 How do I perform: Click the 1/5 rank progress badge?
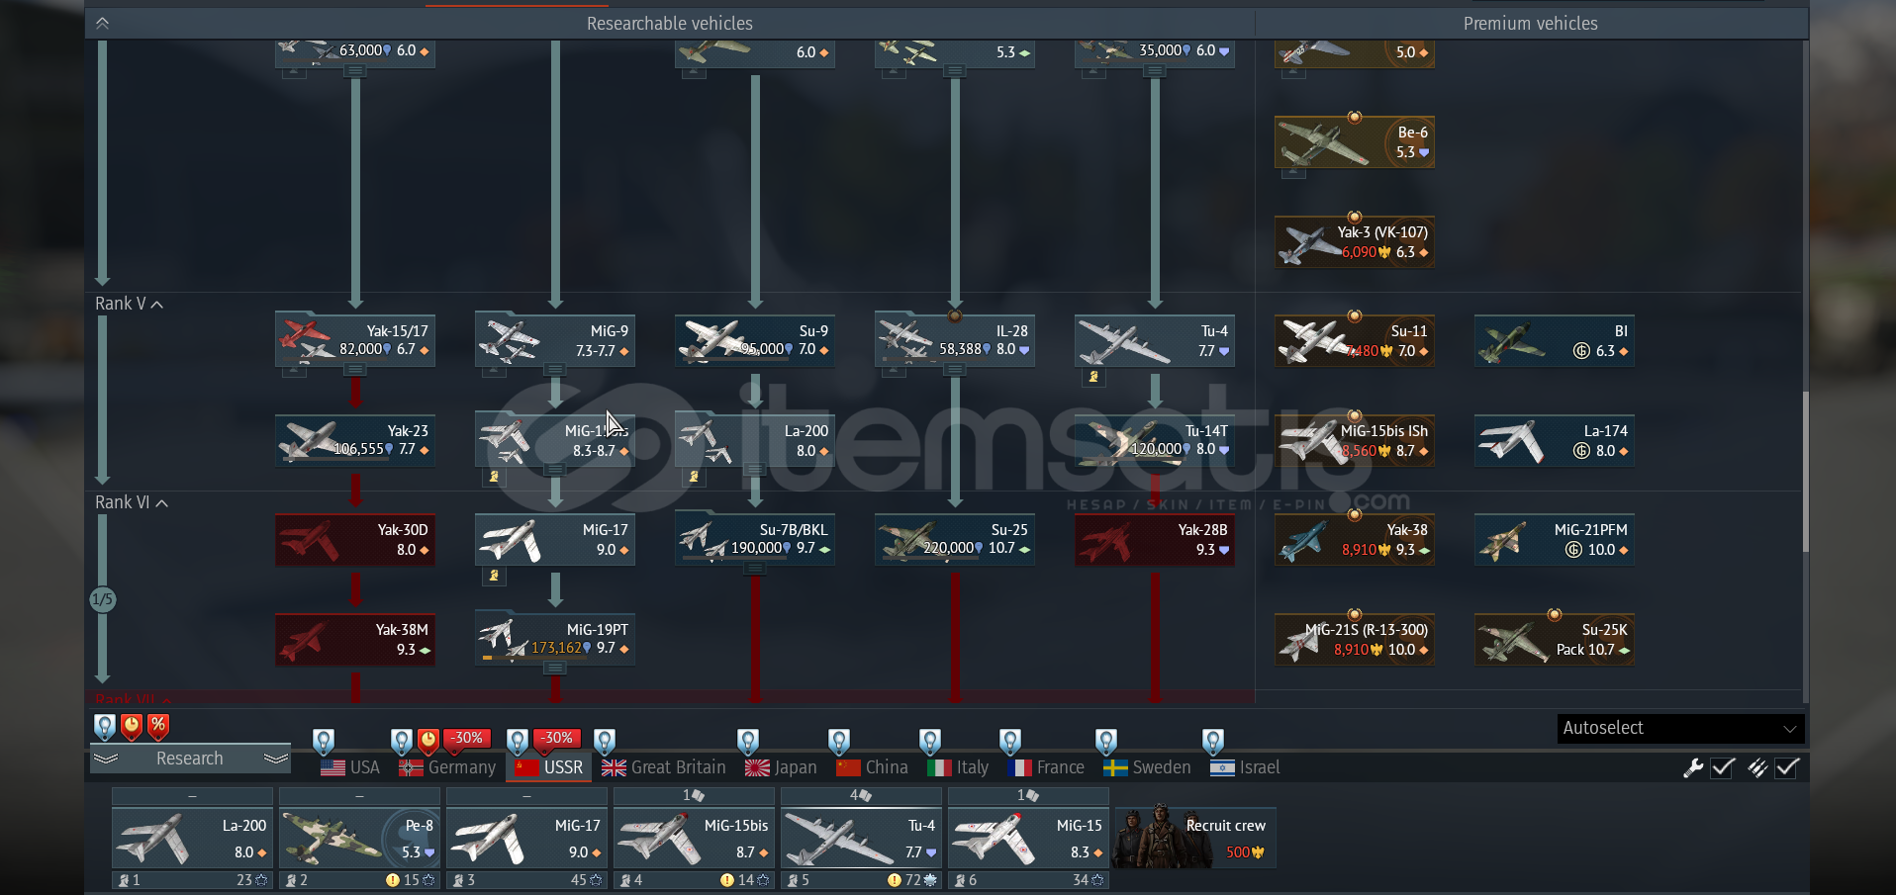pos(103,599)
